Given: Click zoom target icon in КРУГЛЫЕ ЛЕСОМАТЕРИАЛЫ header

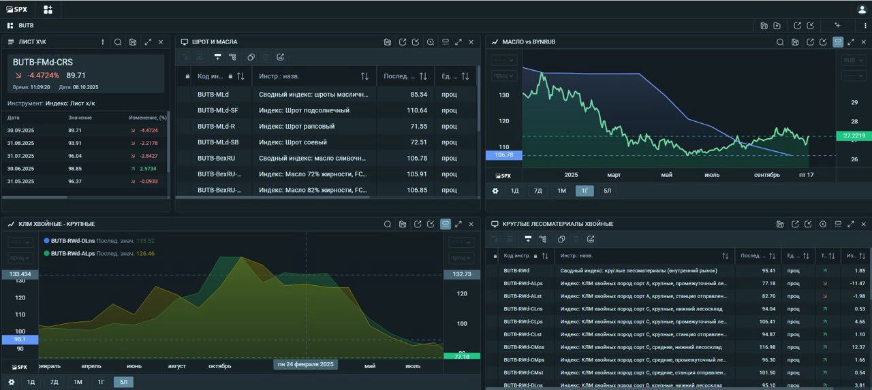Looking at the screenshot, I should 823,224.
